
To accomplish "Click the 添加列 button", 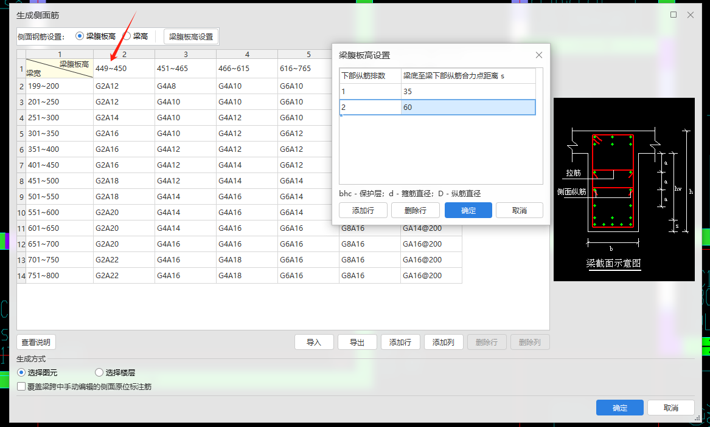I will point(444,342).
